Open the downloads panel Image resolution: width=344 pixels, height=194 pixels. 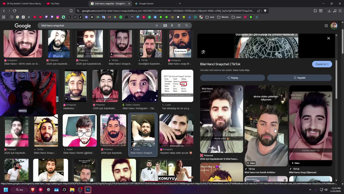[329, 11]
